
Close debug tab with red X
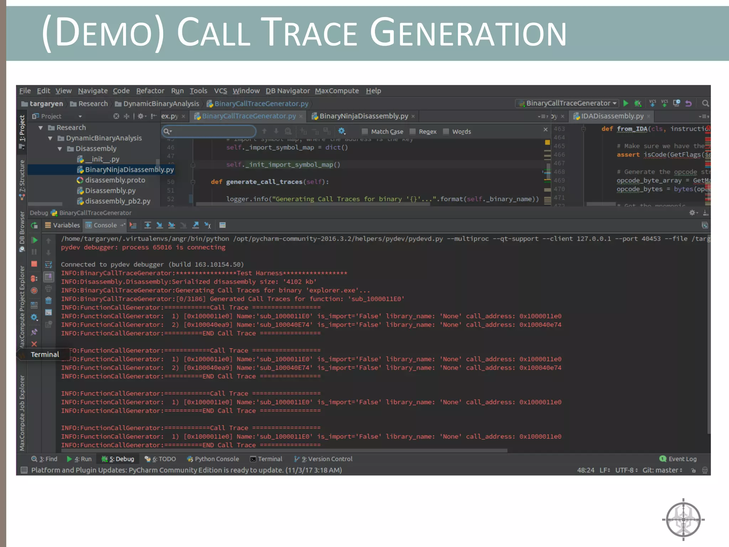(34, 344)
